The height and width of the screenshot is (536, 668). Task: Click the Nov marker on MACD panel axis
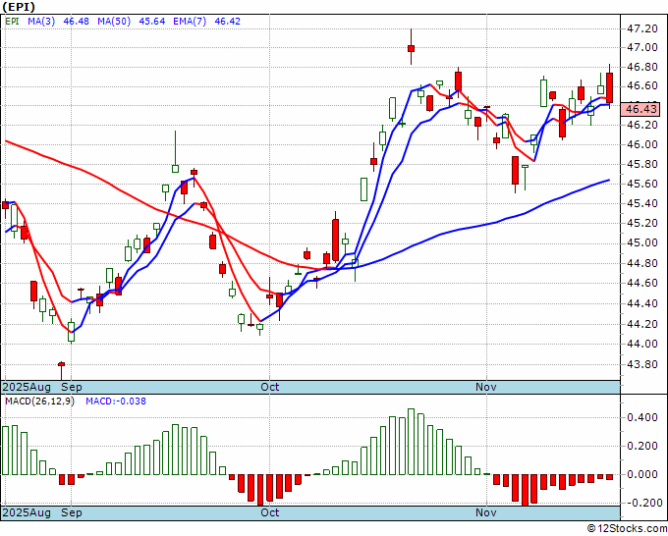[486, 512]
